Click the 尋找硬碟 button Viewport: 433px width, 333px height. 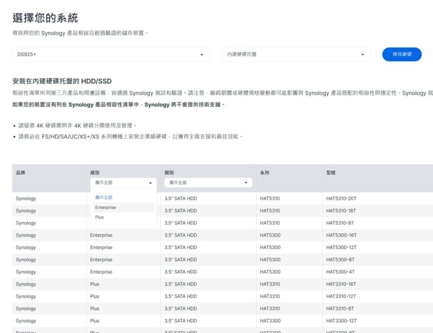point(402,55)
